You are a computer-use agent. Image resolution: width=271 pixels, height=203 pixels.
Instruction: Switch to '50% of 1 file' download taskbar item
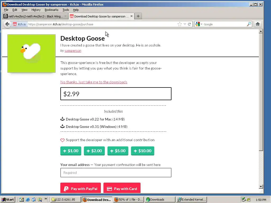click(x=129, y=200)
